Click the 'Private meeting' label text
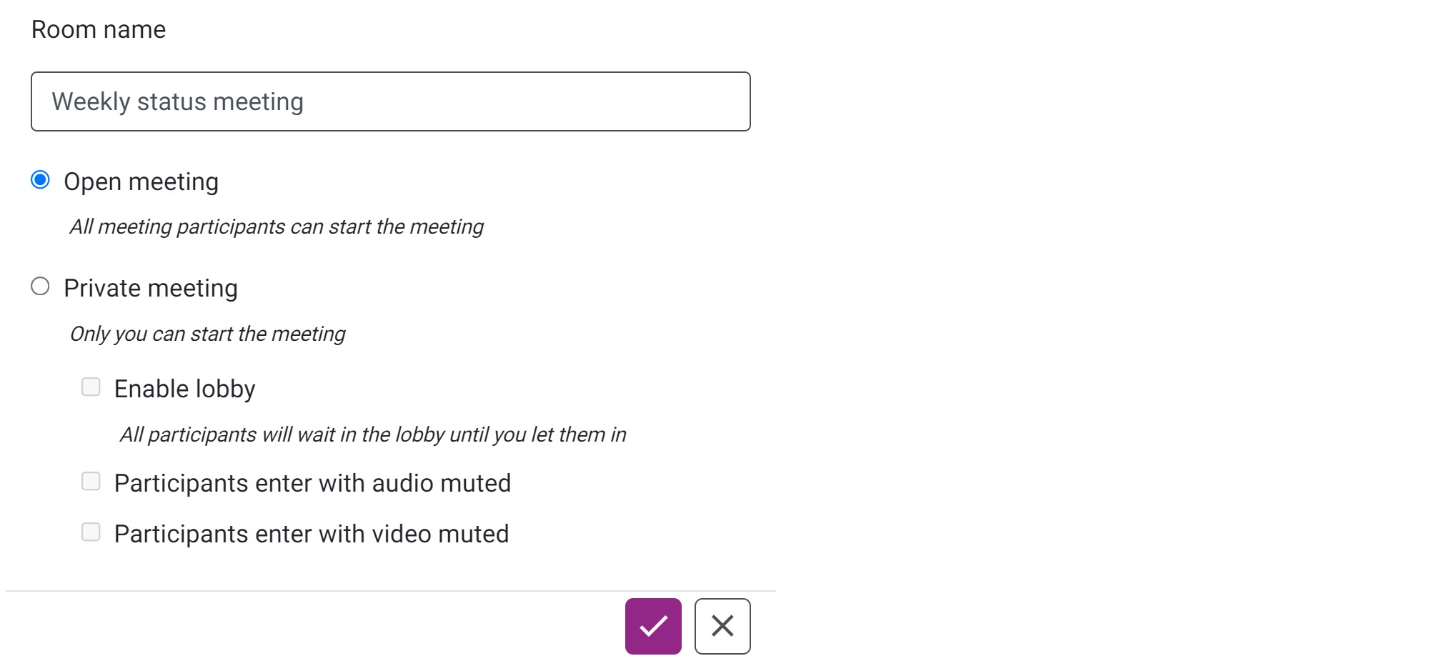The height and width of the screenshot is (661, 1437). click(150, 288)
